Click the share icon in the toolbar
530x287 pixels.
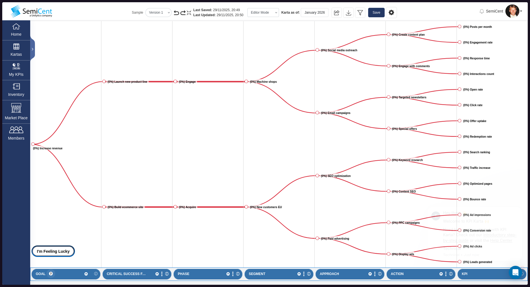point(337,13)
